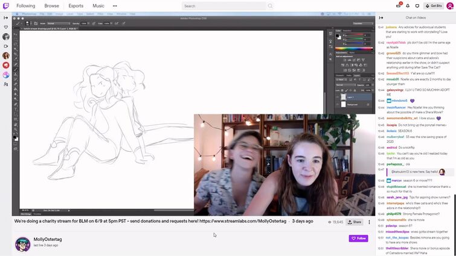Click the Share button
The width and height of the screenshot is (456, 256).
(x=355, y=222)
